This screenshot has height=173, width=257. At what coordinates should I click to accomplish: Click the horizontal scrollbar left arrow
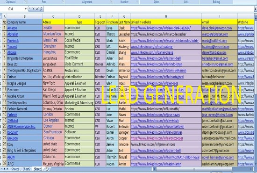tap(154, 169)
